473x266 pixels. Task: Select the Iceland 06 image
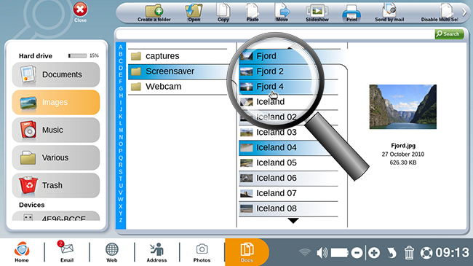(x=288, y=178)
